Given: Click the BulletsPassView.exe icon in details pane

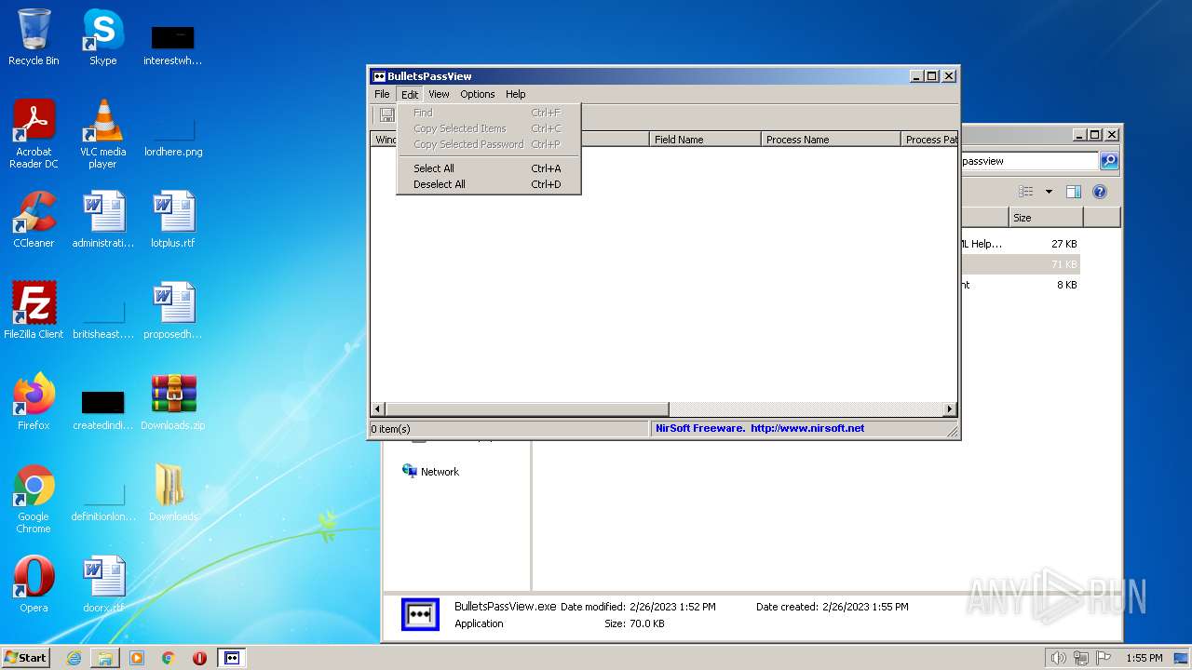Looking at the screenshot, I should 420,614.
